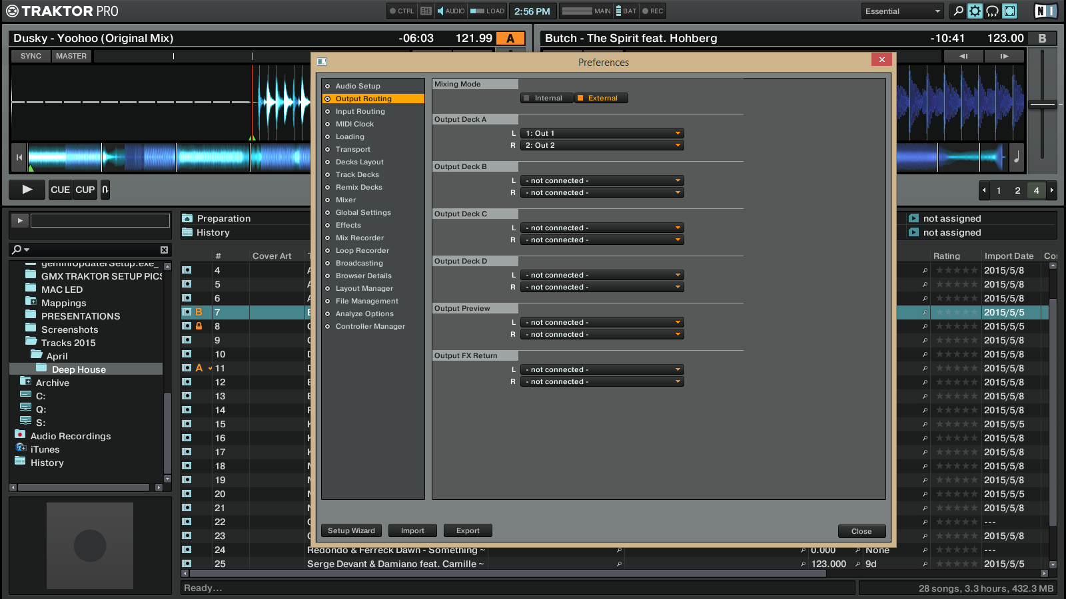Click the CUE button on Deck A
Image resolution: width=1066 pixels, height=599 pixels.
coord(60,190)
